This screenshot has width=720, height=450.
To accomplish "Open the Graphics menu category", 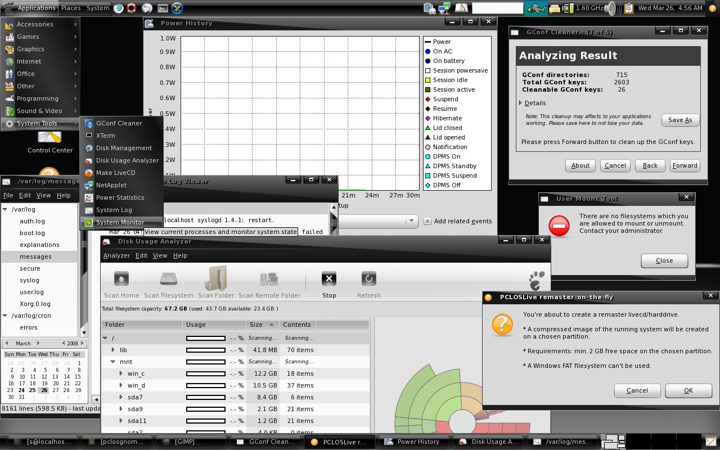I will point(40,49).
